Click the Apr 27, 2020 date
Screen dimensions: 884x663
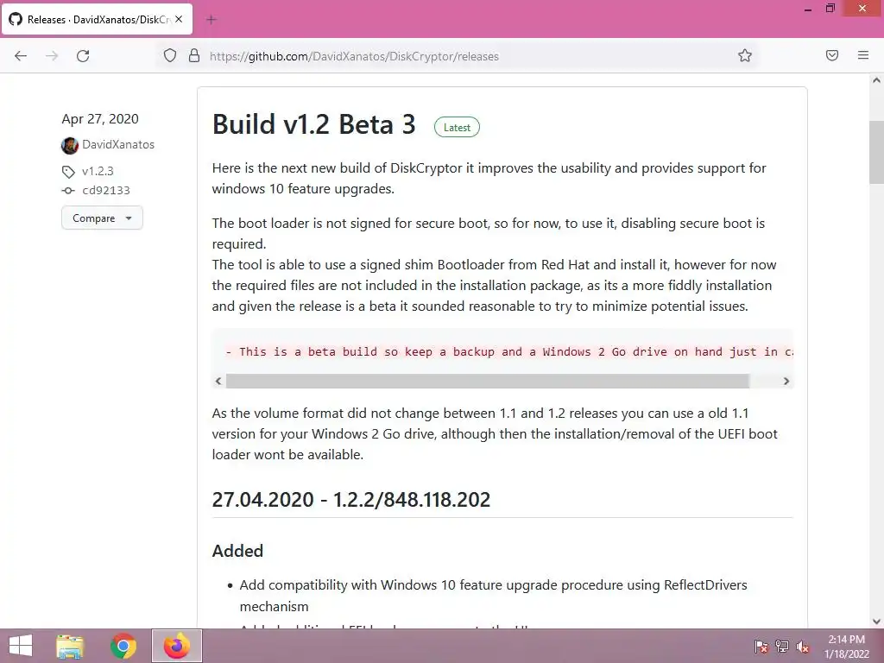click(x=100, y=119)
